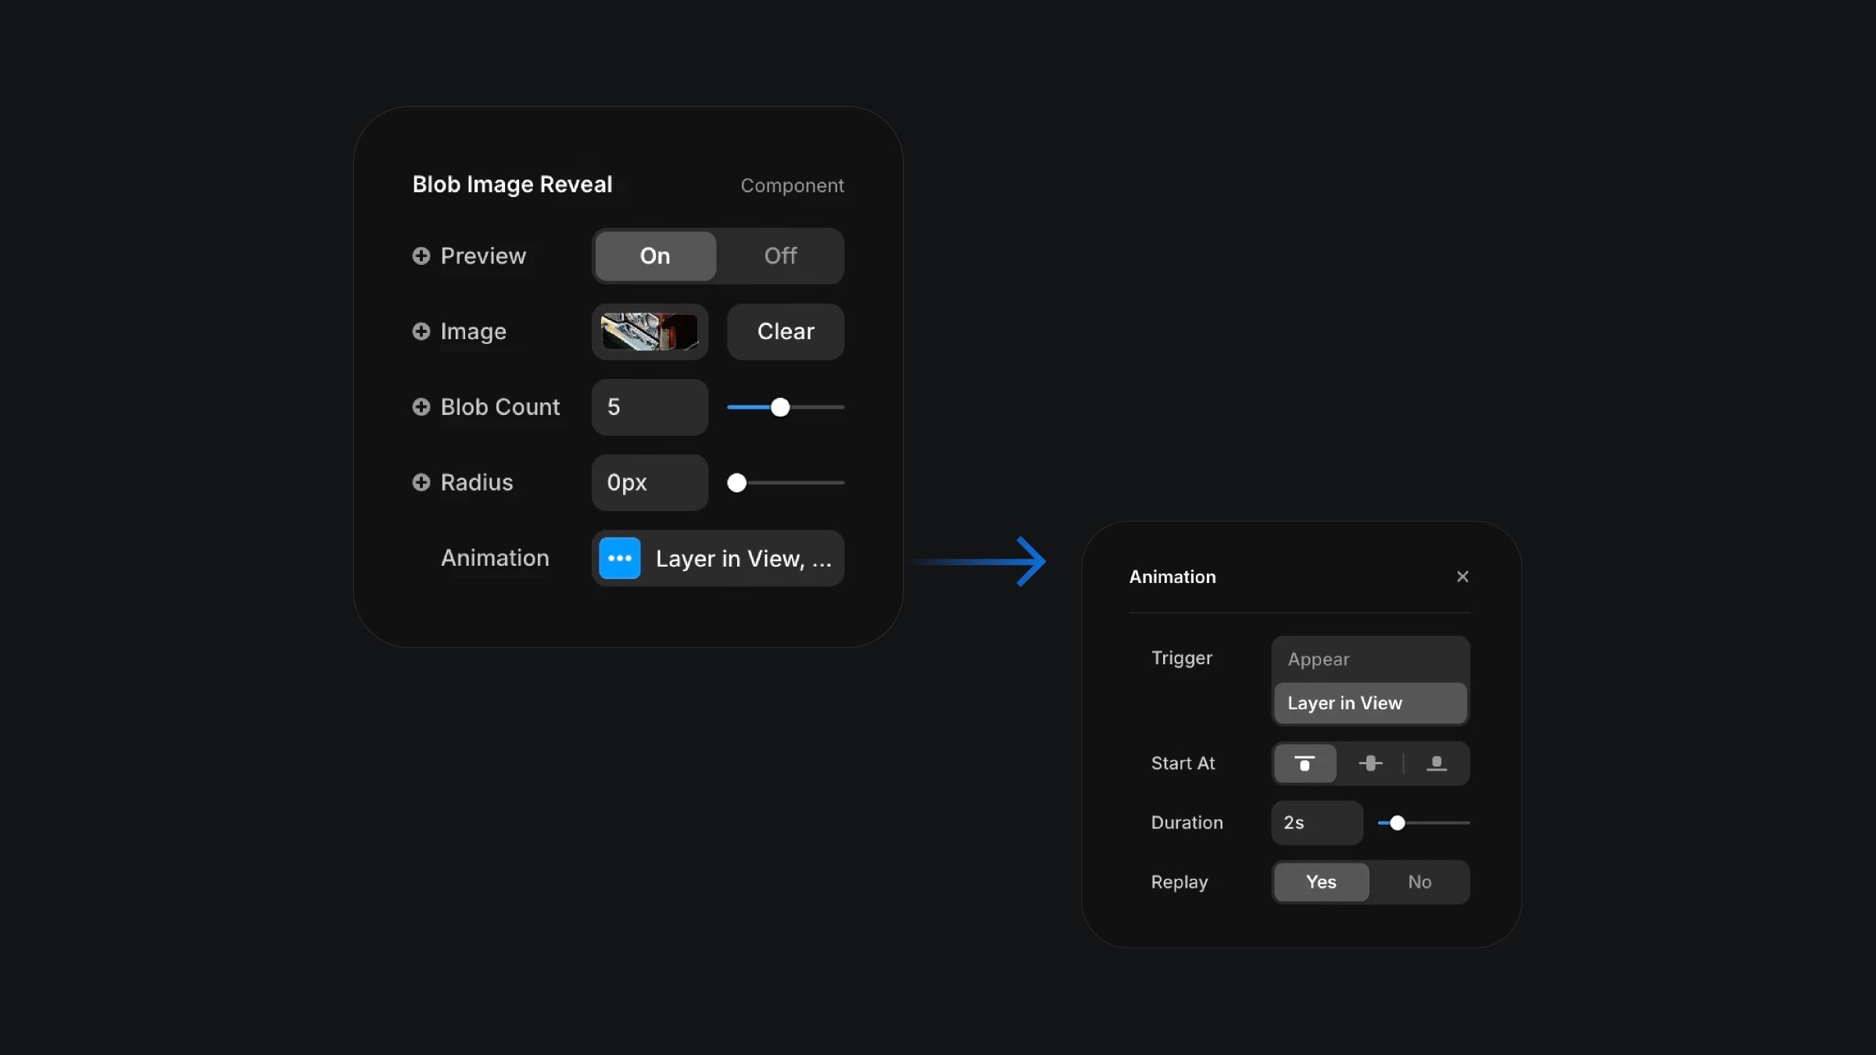Click the plus icon next to Blob Count
The width and height of the screenshot is (1876, 1055).
coord(421,407)
